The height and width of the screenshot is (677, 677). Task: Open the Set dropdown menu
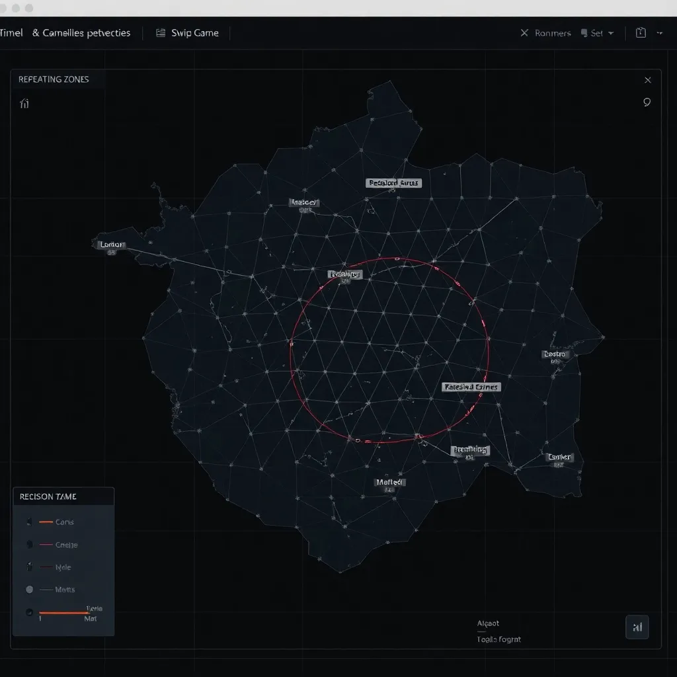[x=610, y=33]
